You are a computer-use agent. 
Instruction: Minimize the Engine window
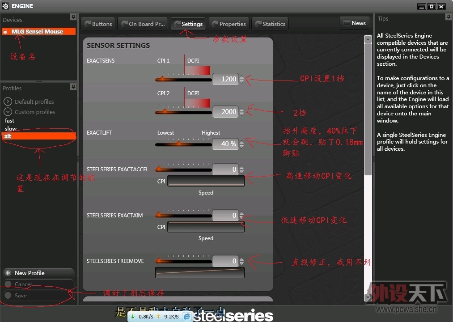coord(422,6)
